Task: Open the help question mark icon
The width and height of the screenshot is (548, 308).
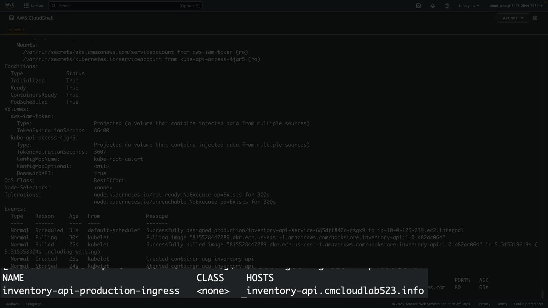Action: point(447,6)
